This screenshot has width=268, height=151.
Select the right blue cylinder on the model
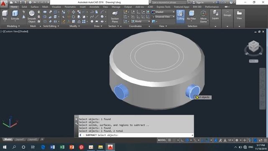pos(193,91)
